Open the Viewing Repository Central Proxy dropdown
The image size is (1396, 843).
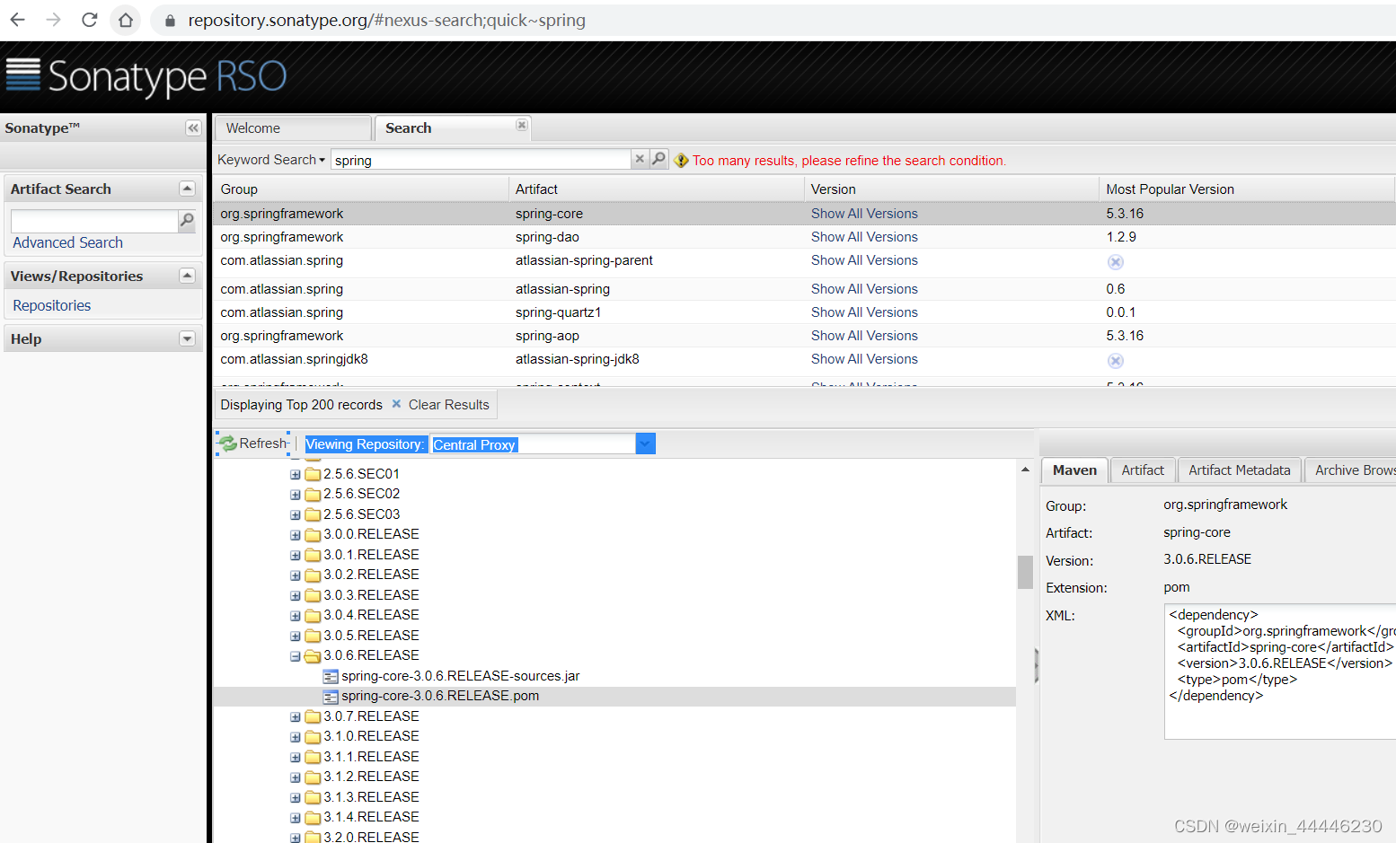click(645, 443)
